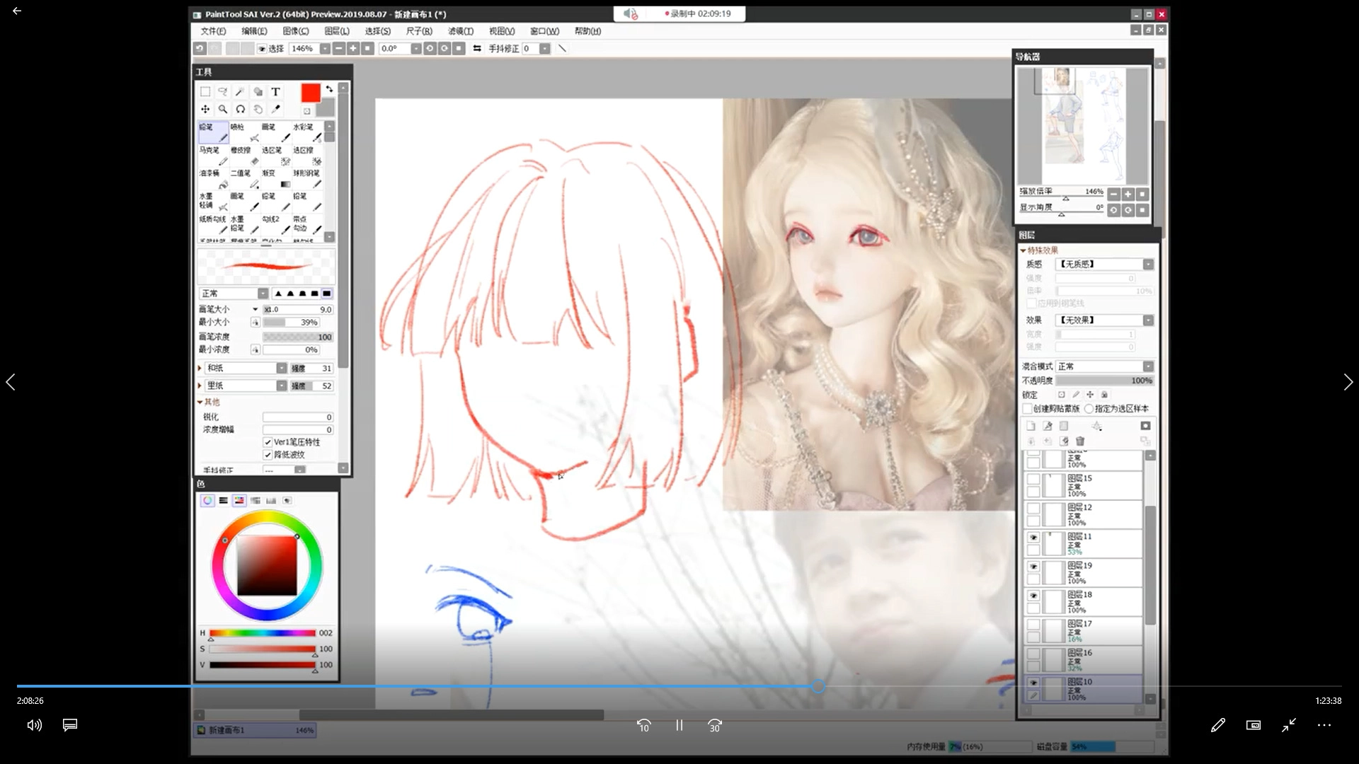Open the 混合模式 blend mode dropdown
This screenshot has height=764, width=1359.
[1148, 366]
